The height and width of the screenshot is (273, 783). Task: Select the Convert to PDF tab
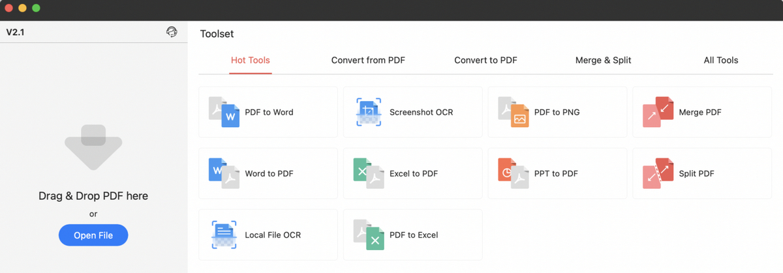[485, 60]
